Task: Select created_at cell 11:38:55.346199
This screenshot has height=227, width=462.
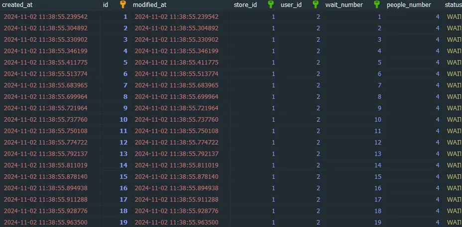Action: click(46, 51)
